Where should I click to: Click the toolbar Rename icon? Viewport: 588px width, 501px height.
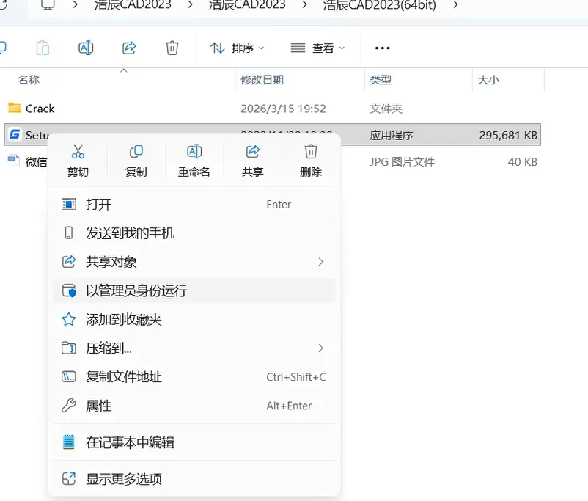pyautogui.click(x=86, y=48)
